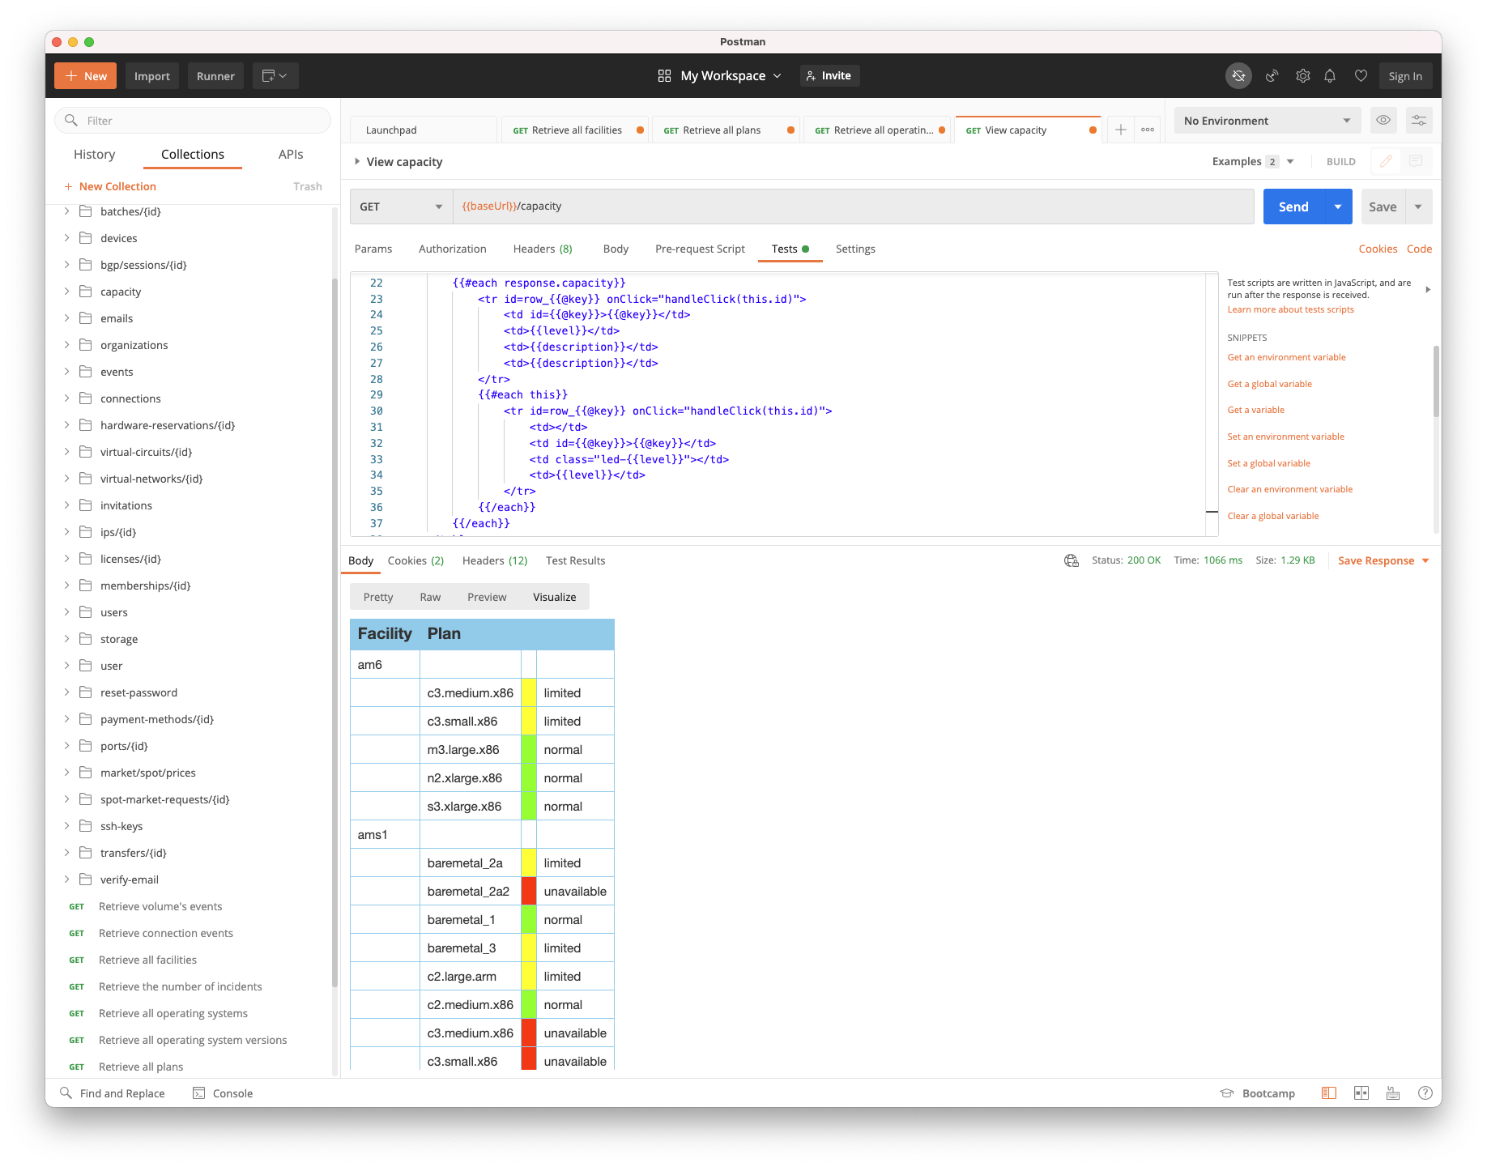The width and height of the screenshot is (1487, 1167).
Task: Open the GET method dropdown
Action: coord(401,207)
